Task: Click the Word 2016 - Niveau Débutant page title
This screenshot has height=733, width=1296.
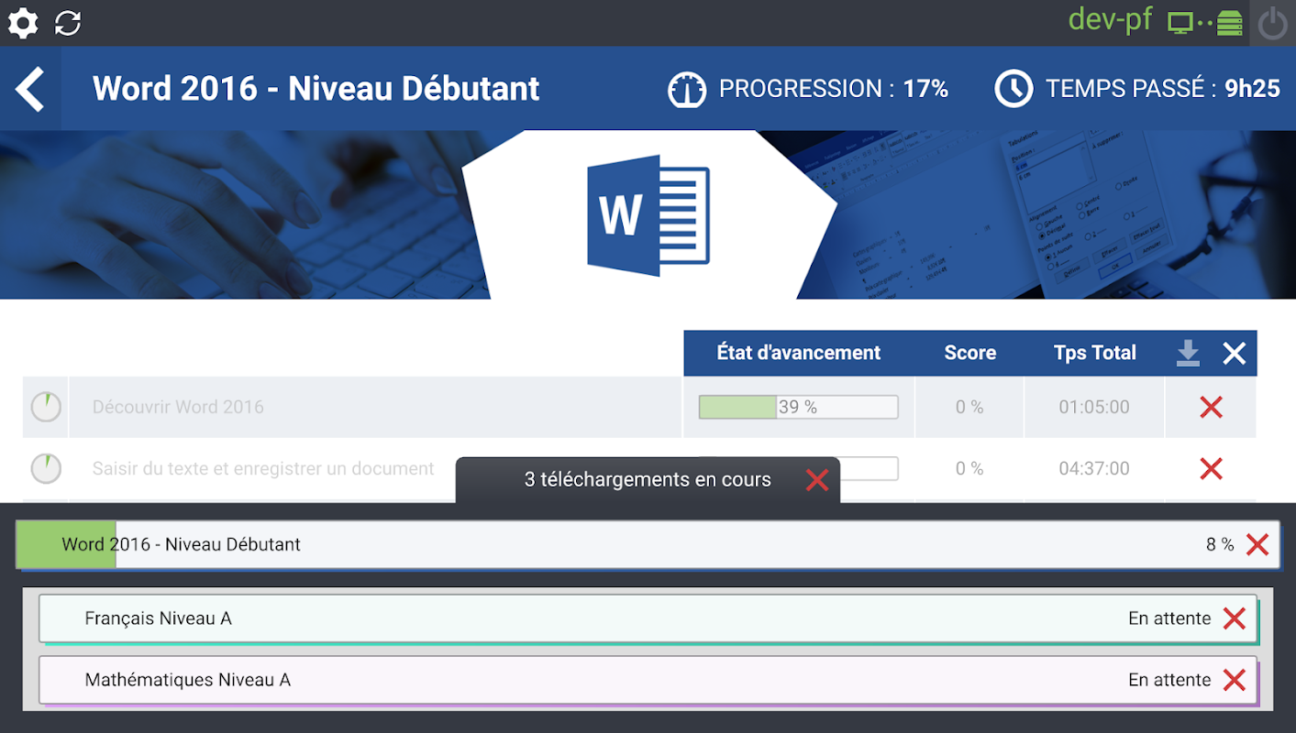Action: coord(316,89)
